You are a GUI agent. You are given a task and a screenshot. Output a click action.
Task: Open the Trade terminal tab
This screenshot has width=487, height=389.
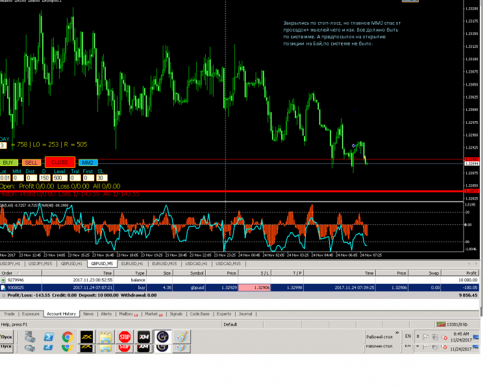[9, 314]
